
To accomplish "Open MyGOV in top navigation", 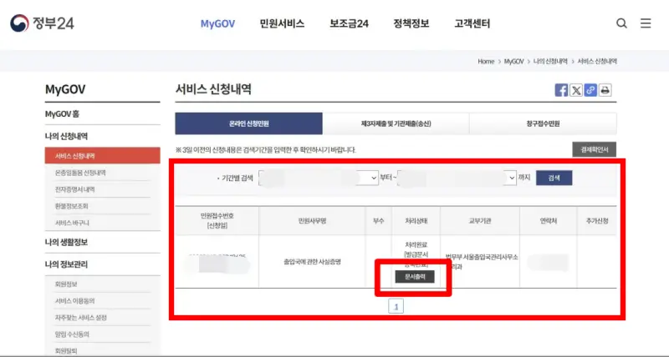I will pos(217,24).
